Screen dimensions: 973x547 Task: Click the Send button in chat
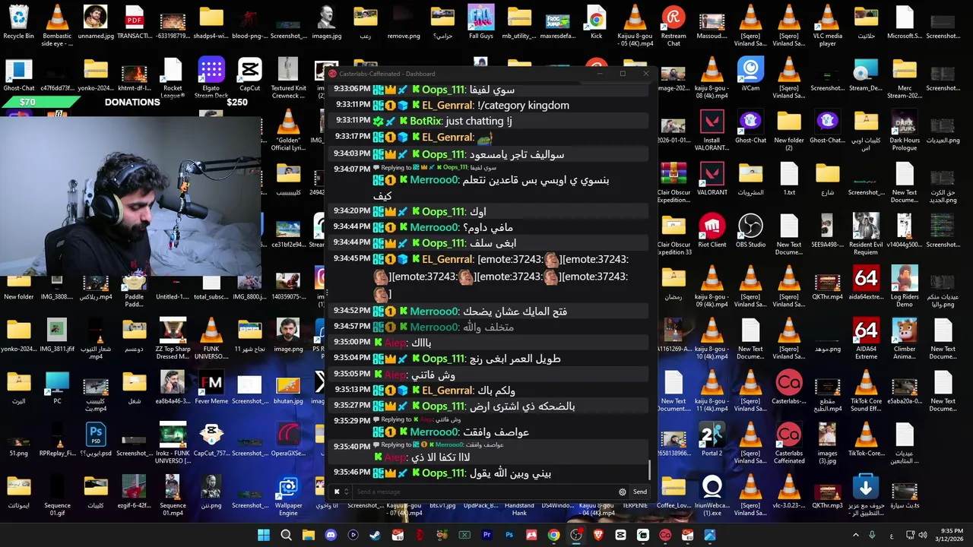pos(640,492)
